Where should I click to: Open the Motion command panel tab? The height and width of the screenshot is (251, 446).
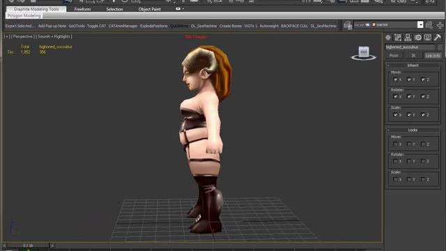[x=418, y=37]
